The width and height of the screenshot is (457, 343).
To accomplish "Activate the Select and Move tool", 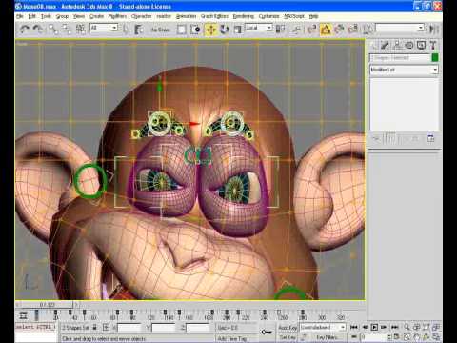I will pyautogui.click(x=210, y=30).
